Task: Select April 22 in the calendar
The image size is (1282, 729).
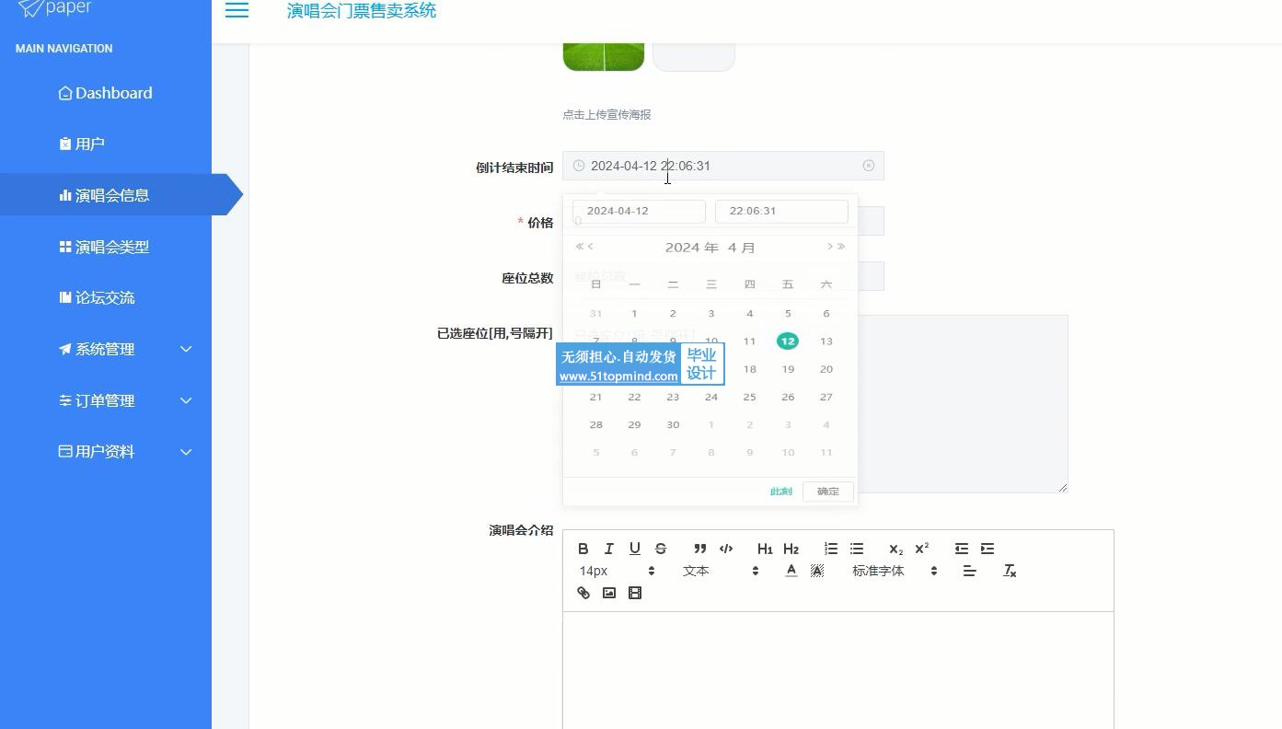Action: tap(634, 397)
